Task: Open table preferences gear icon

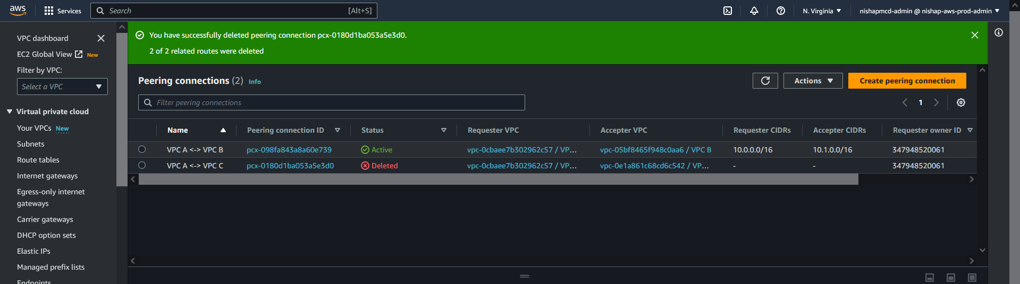Action: coord(960,102)
